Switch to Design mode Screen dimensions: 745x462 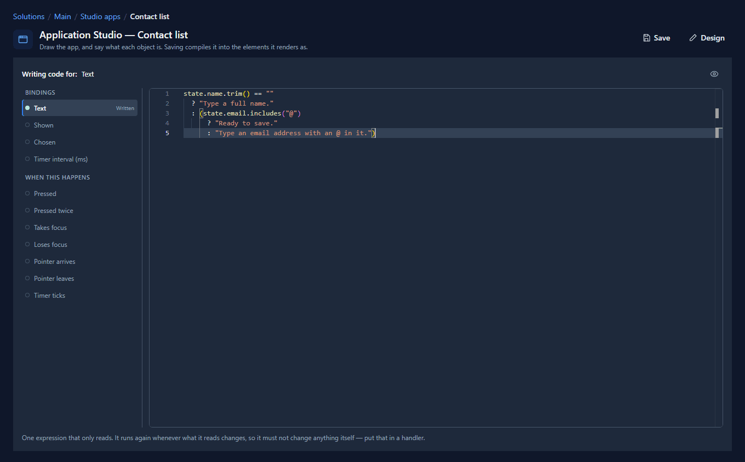coord(707,38)
